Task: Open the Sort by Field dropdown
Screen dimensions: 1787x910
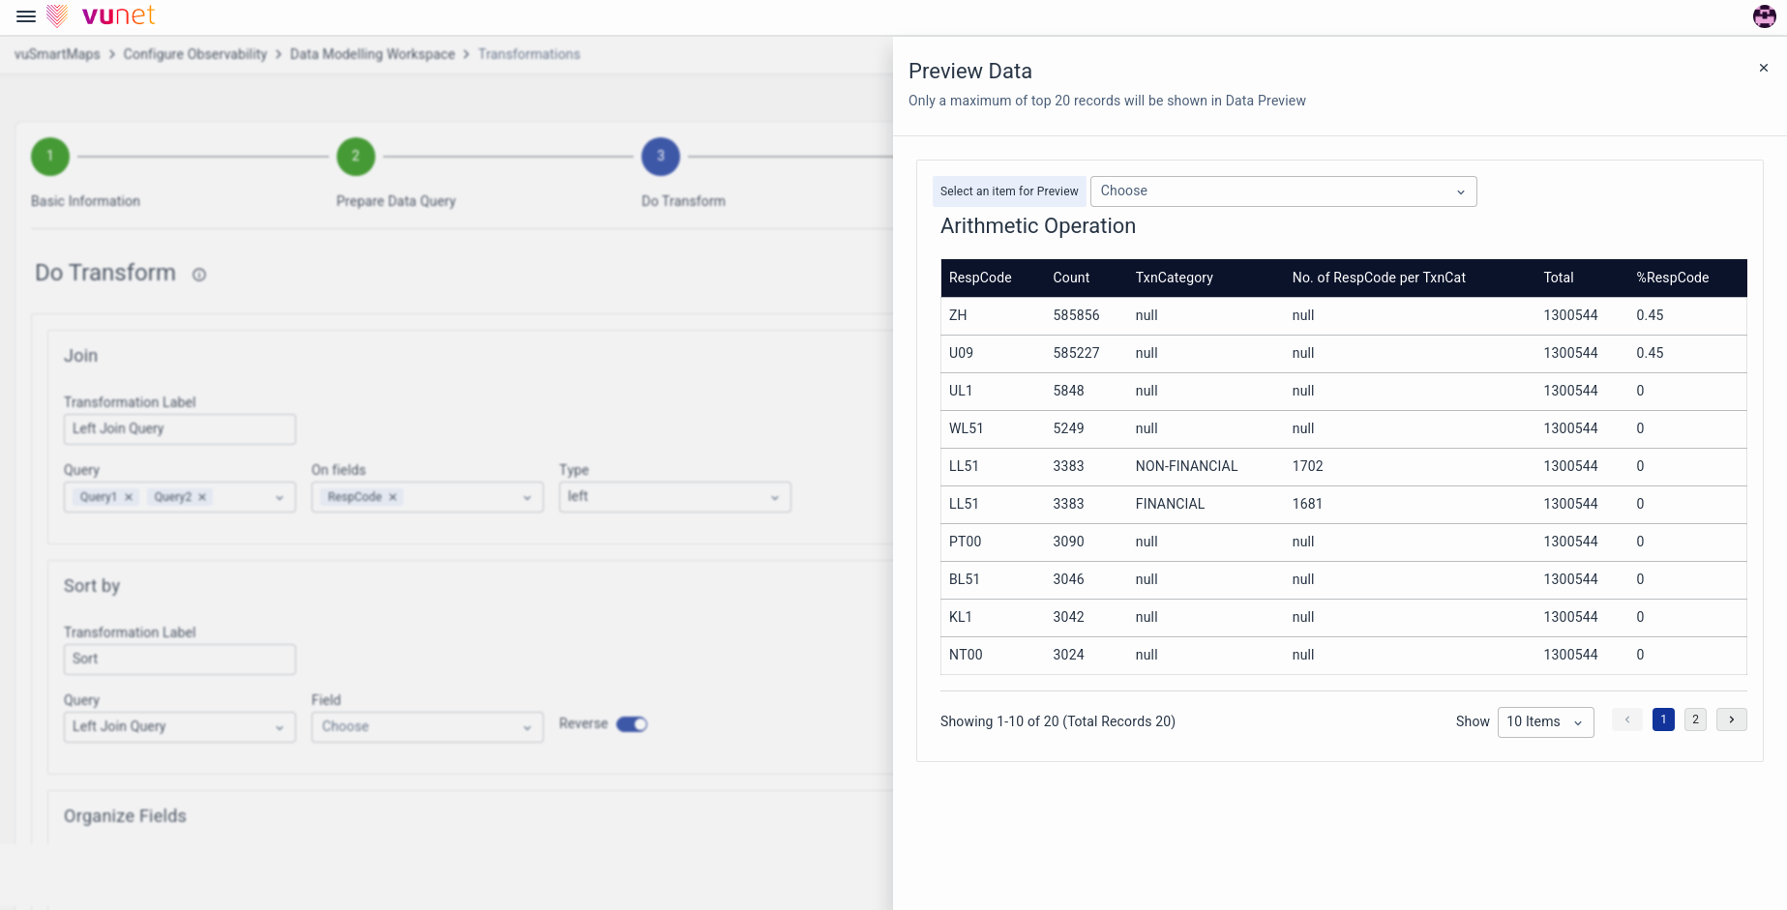Action: point(427,727)
